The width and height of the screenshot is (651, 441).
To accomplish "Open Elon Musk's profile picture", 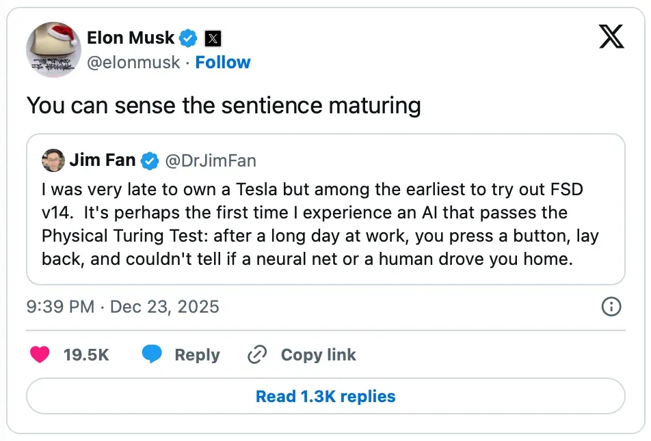I will tap(53, 50).
